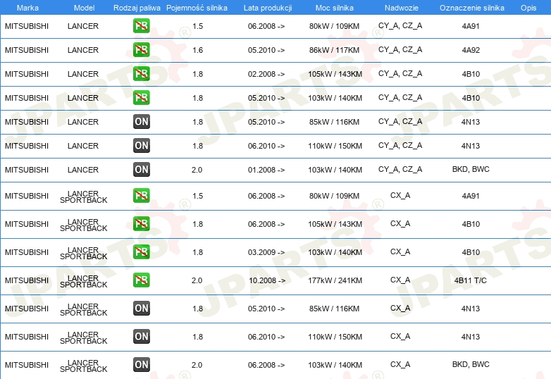
Task: Select the 4B11 T/C engine code cell
Action: point(470,280)
